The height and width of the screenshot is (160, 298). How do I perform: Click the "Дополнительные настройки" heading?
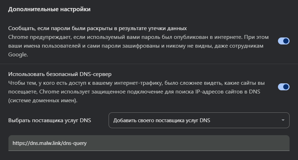pyautogui.click(x=50, y=9)
